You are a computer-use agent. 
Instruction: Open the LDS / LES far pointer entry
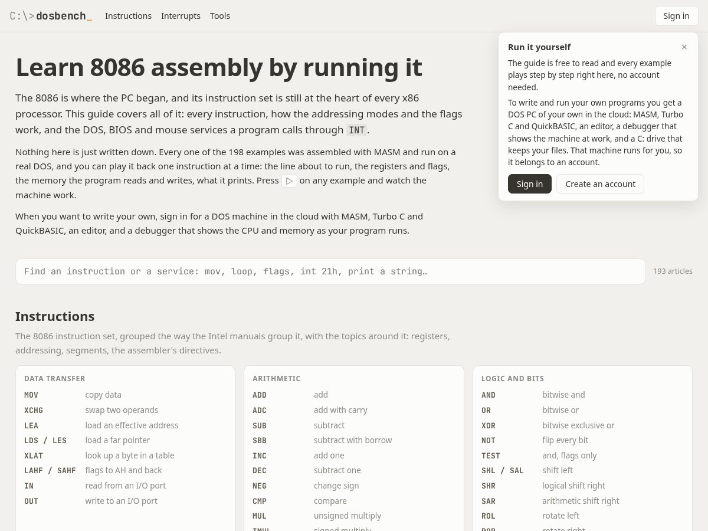[x=125, y=440]
